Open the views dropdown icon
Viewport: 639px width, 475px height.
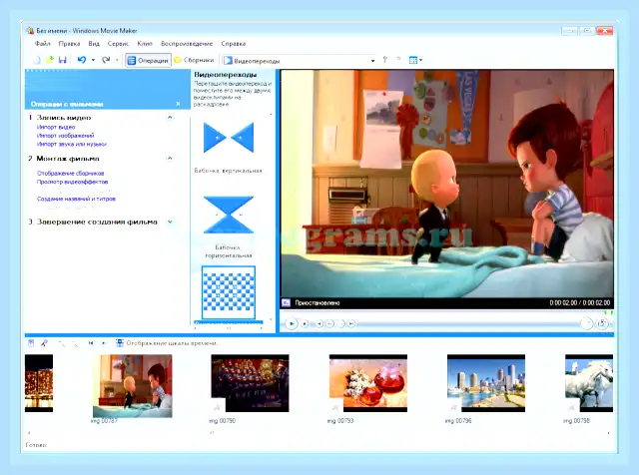(415, 60)
